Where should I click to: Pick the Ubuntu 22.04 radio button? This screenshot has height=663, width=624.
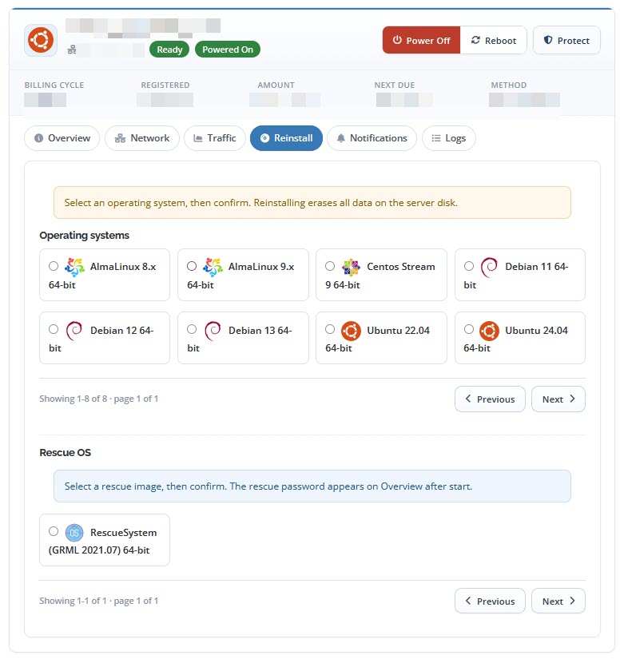point(330,329)
